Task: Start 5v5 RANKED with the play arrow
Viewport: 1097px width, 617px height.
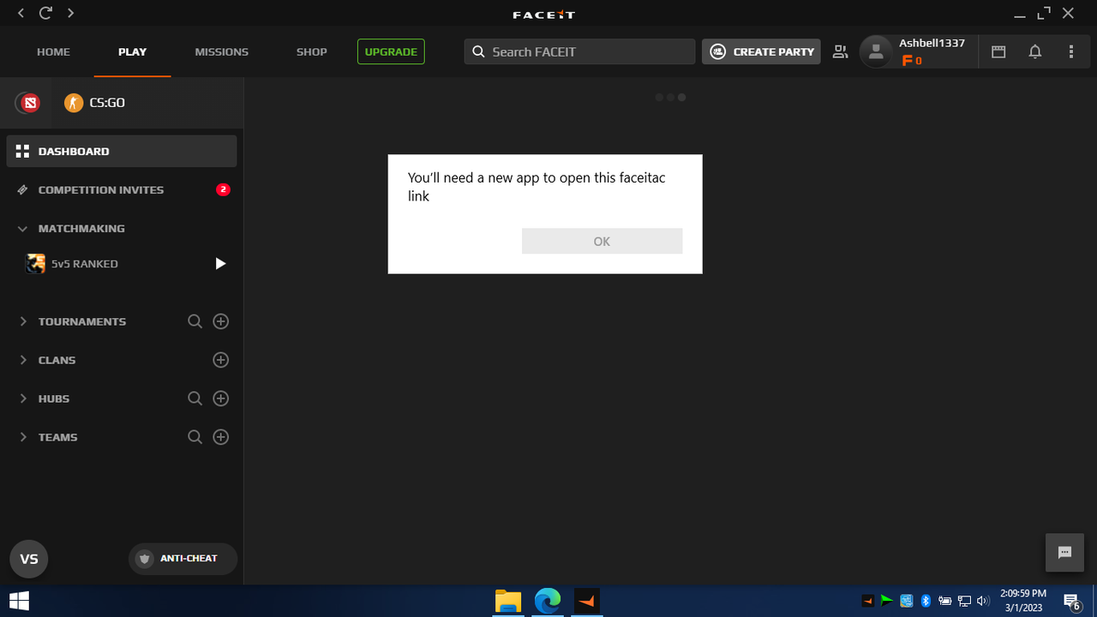Action: 220,263
